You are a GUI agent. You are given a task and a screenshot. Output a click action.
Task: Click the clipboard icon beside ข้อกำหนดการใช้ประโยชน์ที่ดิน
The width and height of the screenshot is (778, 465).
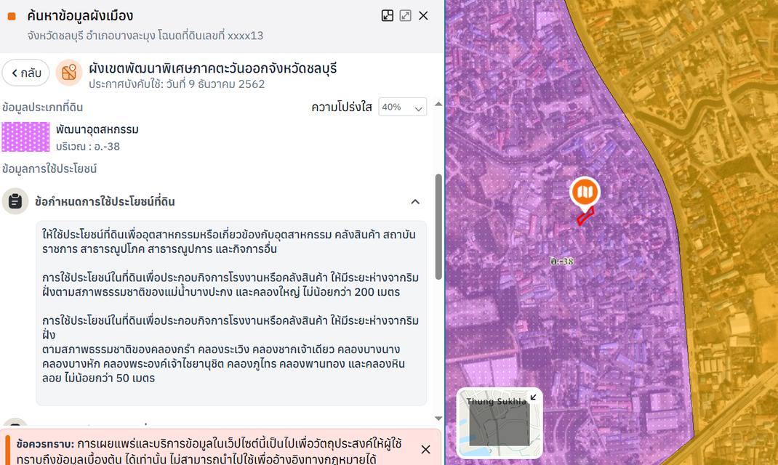click(x=15, y=201)
